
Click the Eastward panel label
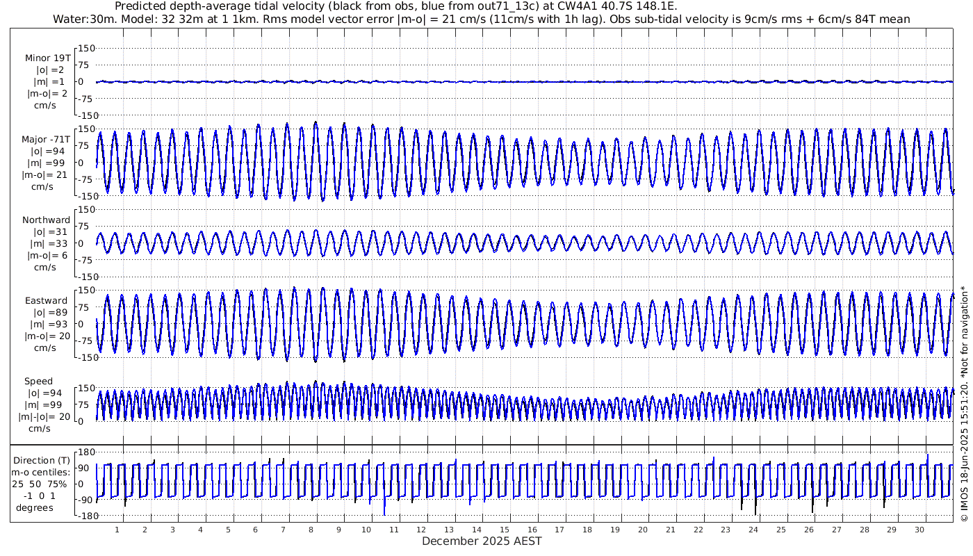(x=46, y=301)
